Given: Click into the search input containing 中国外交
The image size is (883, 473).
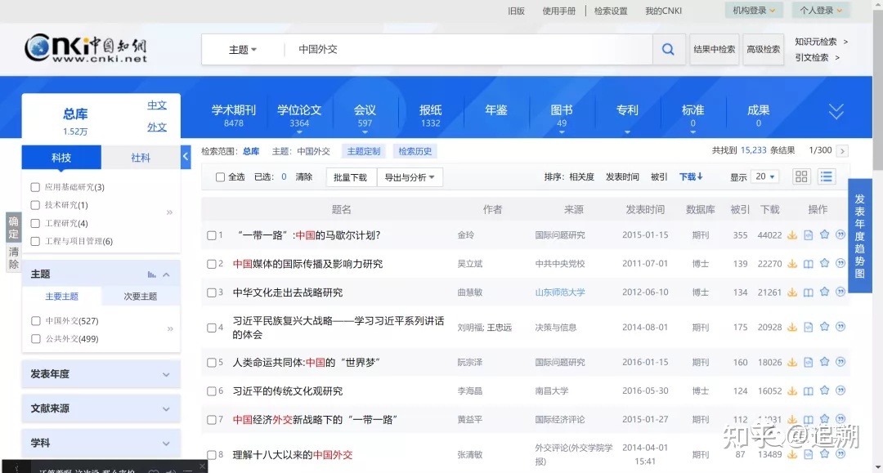Looking at the screenshot, I should pyautogui.click(x=466, y=50).
